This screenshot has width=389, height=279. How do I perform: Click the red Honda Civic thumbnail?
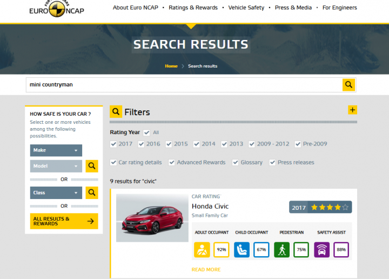pyautogui.click(x=152, y=218)
